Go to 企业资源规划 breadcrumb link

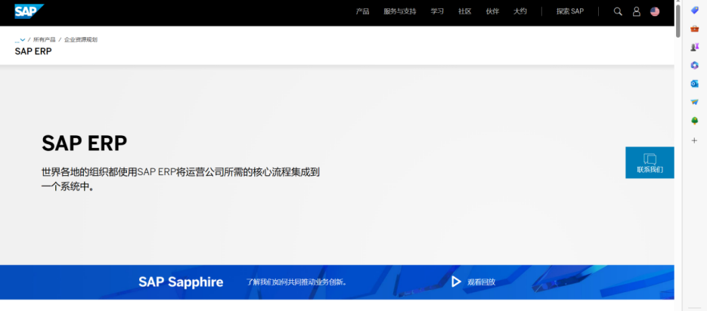click(x=81, y=39)
